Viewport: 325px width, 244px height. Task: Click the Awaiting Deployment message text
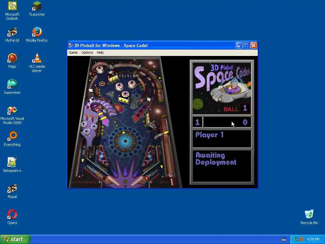(216, 159)
